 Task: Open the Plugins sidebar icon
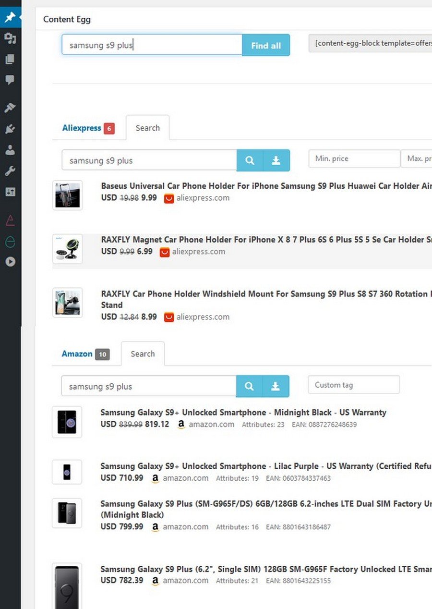click(10, 129)
